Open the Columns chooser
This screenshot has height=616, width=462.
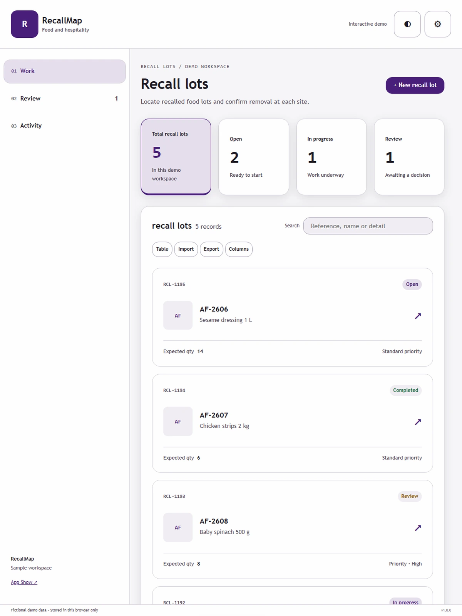coord(239,249)
